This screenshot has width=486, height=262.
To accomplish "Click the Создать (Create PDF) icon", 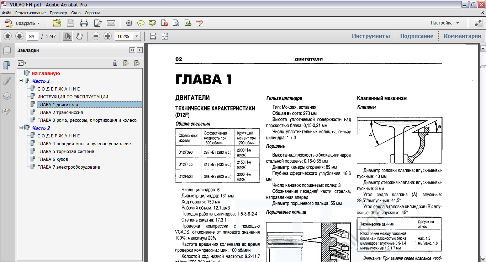I will tap(9, 23).
